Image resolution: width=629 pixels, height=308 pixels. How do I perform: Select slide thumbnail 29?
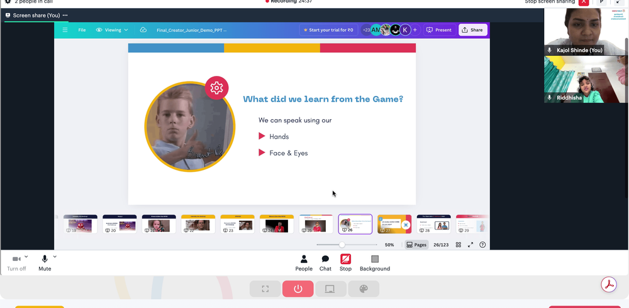point(472,224)
